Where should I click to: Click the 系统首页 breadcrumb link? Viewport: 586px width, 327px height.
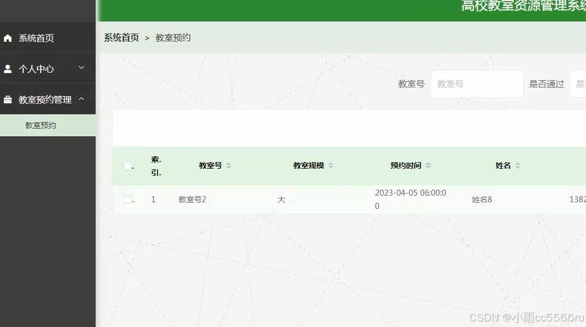[x=121, y=37]
